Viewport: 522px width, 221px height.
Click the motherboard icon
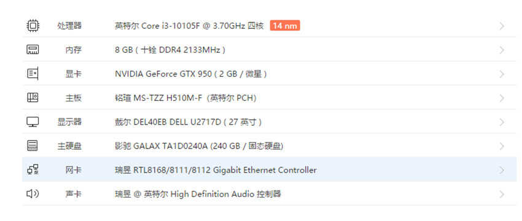[x=33, y=98]
